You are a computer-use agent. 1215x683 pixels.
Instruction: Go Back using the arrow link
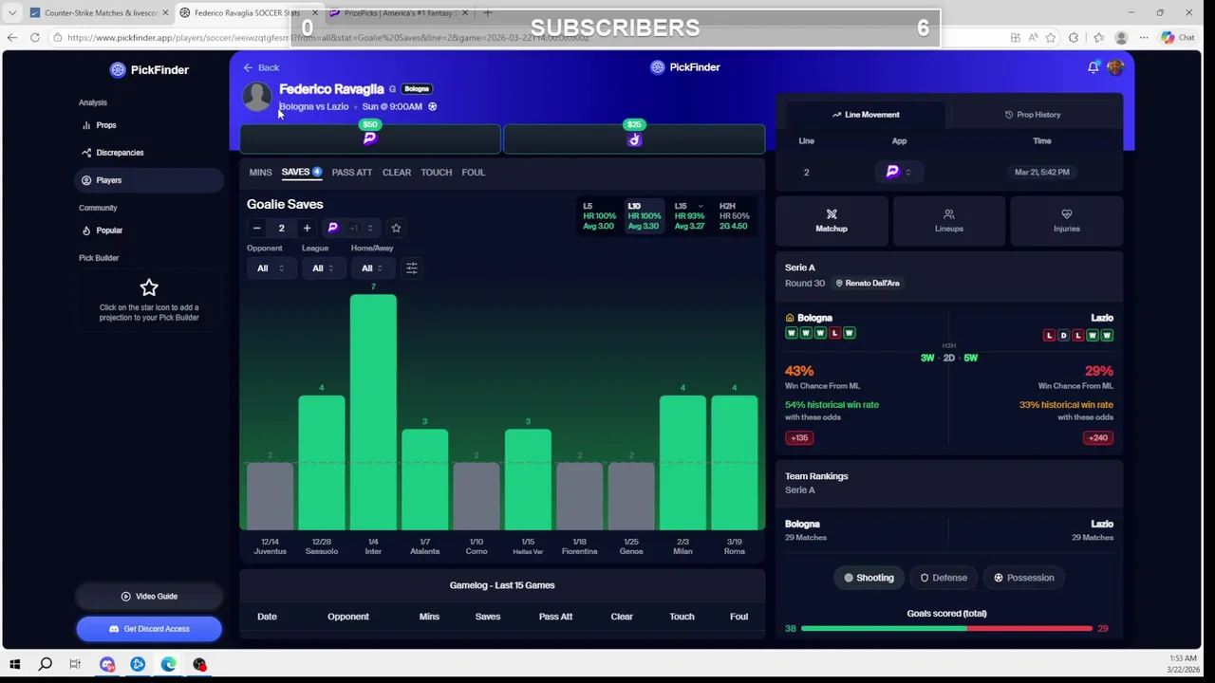coord(260,67)
